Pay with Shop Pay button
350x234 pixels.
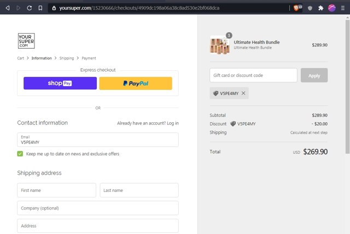60,83
